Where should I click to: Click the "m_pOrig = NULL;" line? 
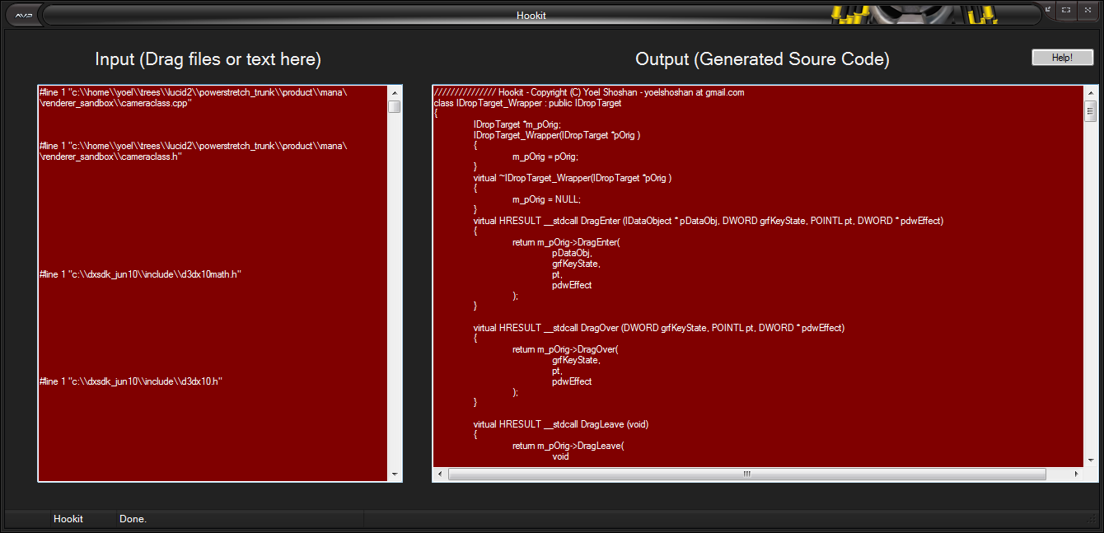click(x=547, y=199)
